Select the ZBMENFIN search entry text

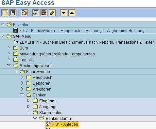87,42
